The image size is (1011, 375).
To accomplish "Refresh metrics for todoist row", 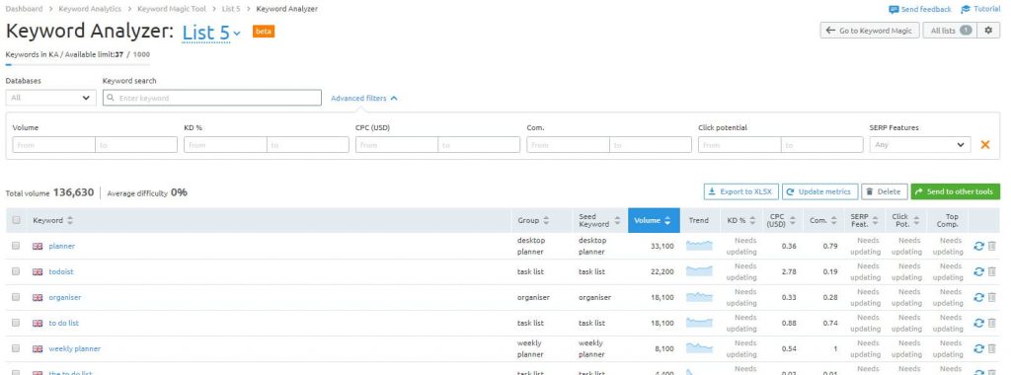I will [978, 272].
